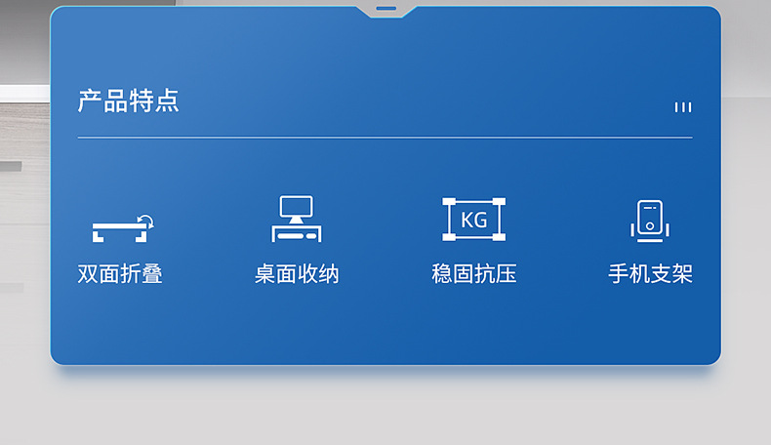Click the KG weight-bearing icon
Viewport: 771px width, 445px height.
473,220
